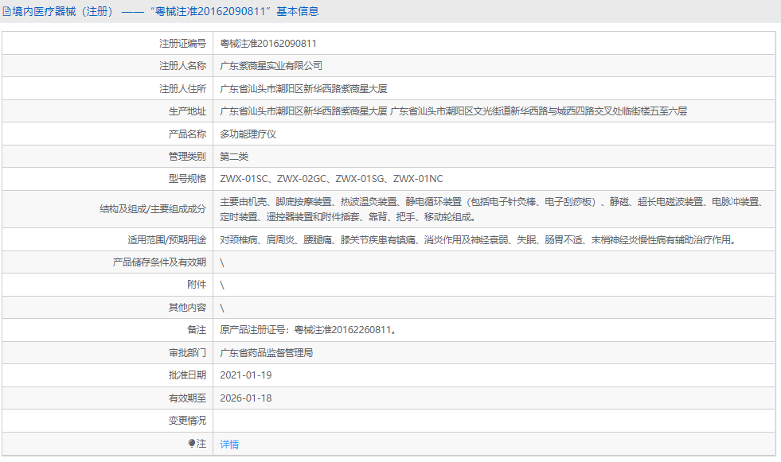Select the intended use text starting 对颈椎病
Viewport: 781px width, 462px height.
tap(478, 240)
